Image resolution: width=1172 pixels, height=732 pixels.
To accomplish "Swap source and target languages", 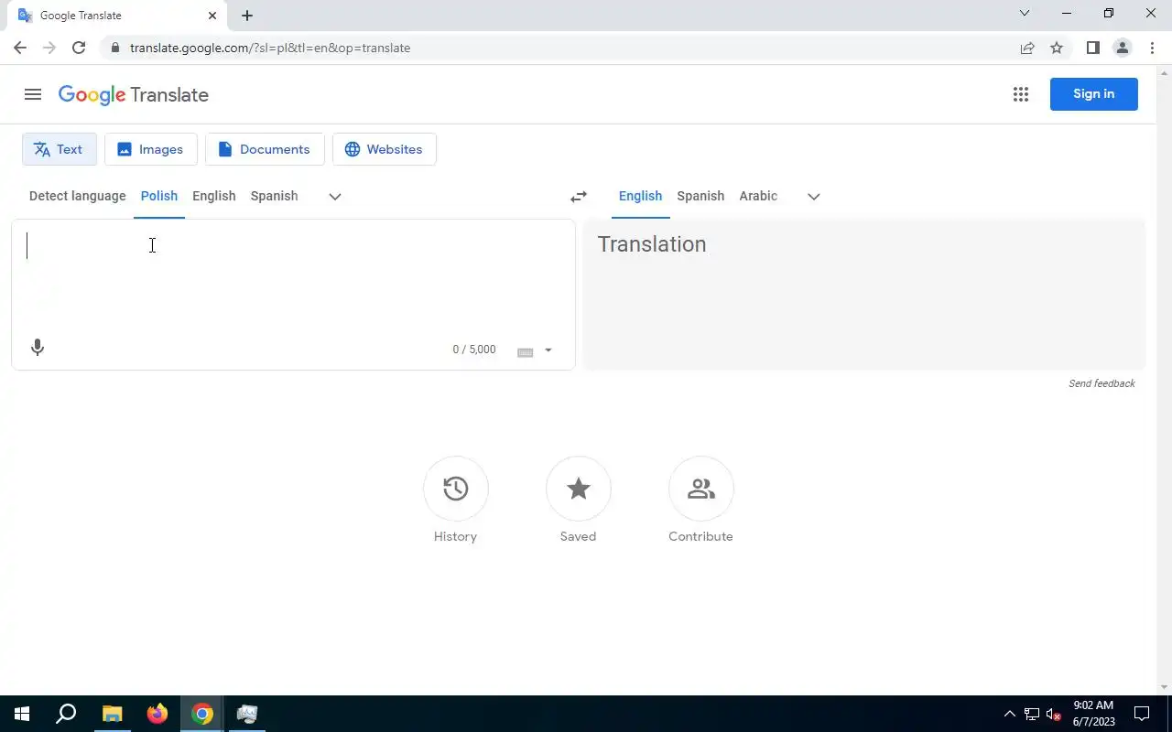I will (579, 197).
